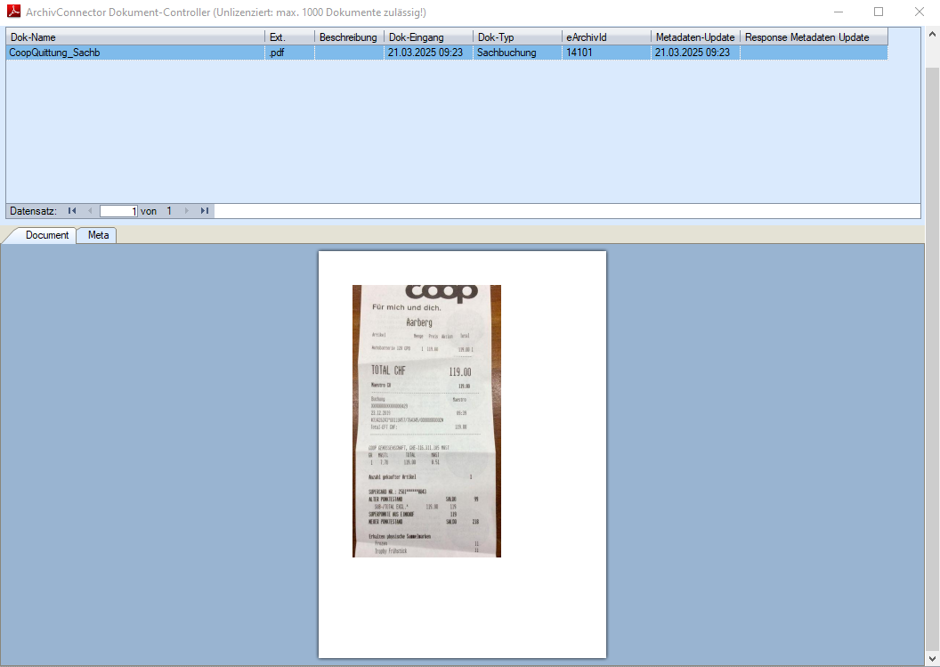Click the .pdf extension cell

point(290,53)
